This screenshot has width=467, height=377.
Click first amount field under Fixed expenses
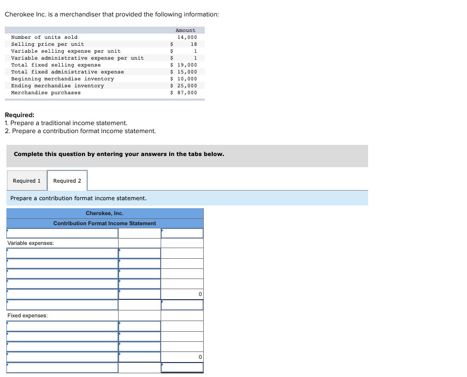pyautogui.click(x=139, y=326)
